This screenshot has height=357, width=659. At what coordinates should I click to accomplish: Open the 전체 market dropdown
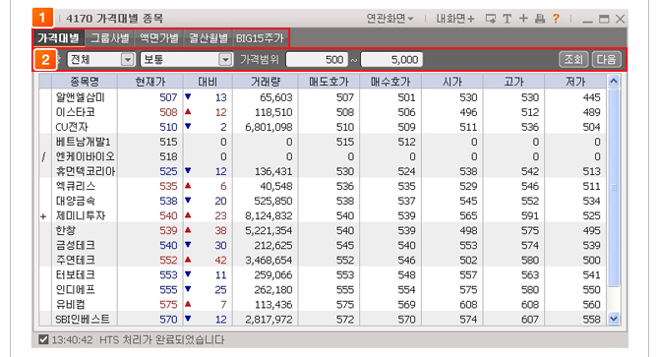point(101,60)
